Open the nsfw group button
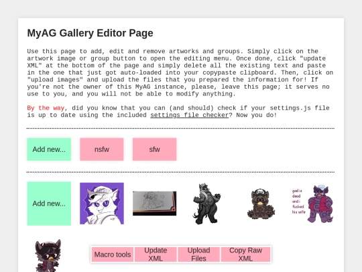This screenshot has height=272, width=362. pos(102,149)
